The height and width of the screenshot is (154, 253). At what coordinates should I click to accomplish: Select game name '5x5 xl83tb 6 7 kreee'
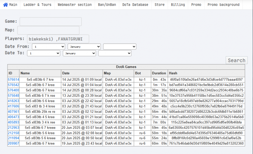[x=40, y=128]
